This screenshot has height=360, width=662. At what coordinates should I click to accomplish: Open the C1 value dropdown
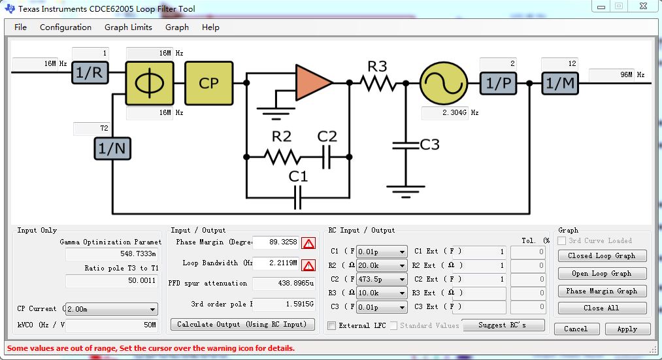382,252
